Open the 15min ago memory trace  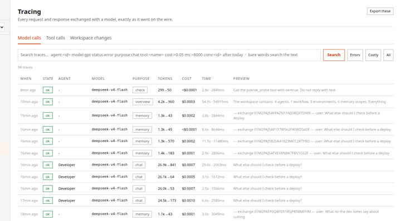pyautogui.click(x=206, y=115)
